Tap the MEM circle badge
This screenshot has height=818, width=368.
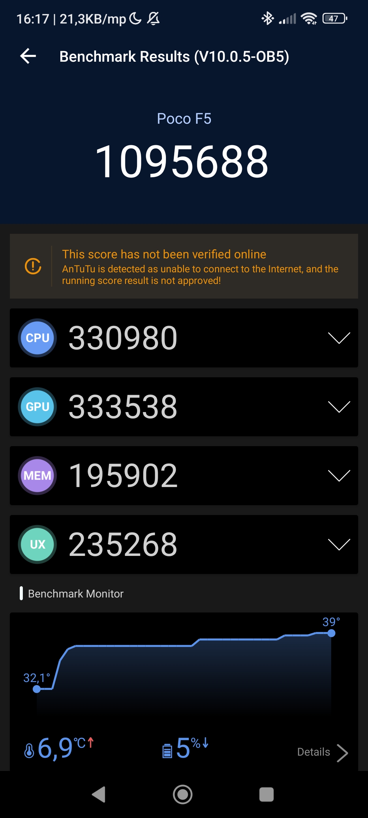point(37,475)
